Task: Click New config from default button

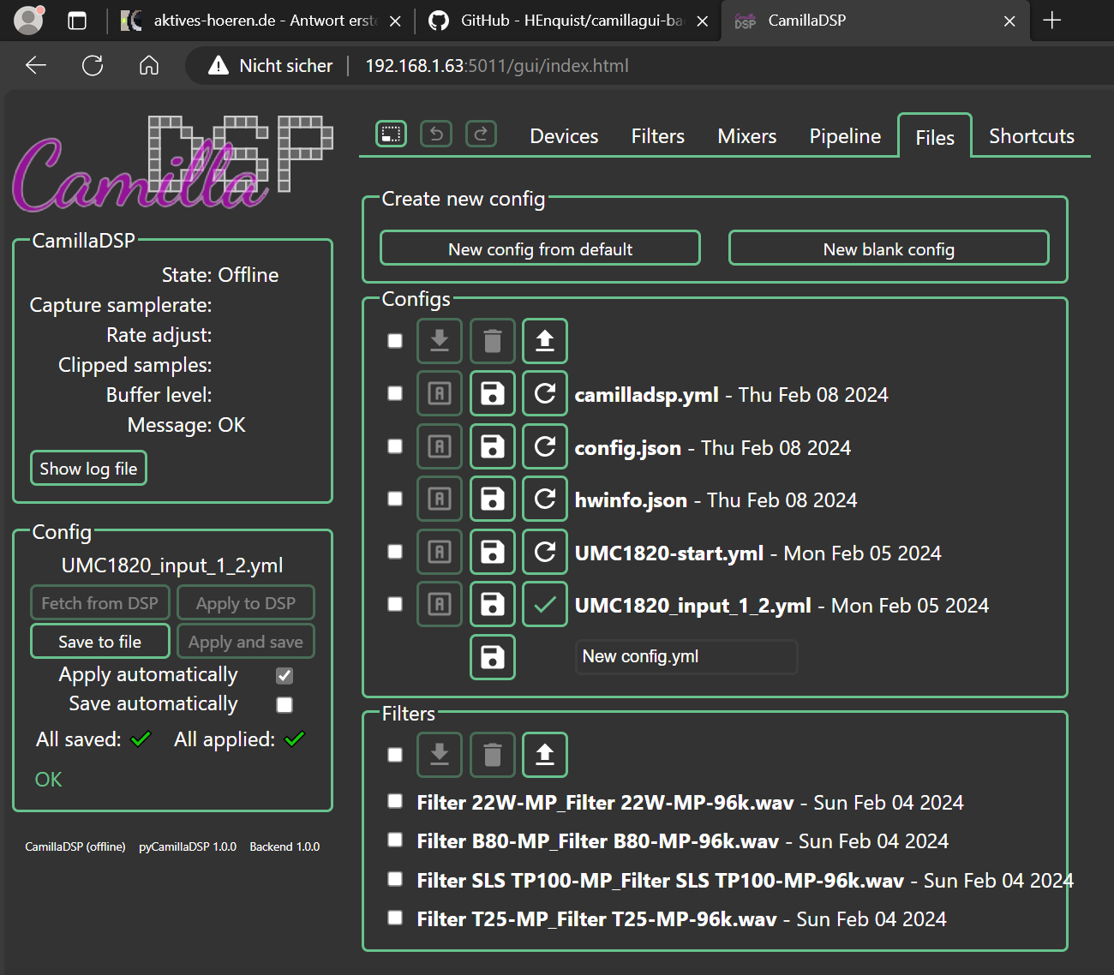Action: click(x=540, y=248)
